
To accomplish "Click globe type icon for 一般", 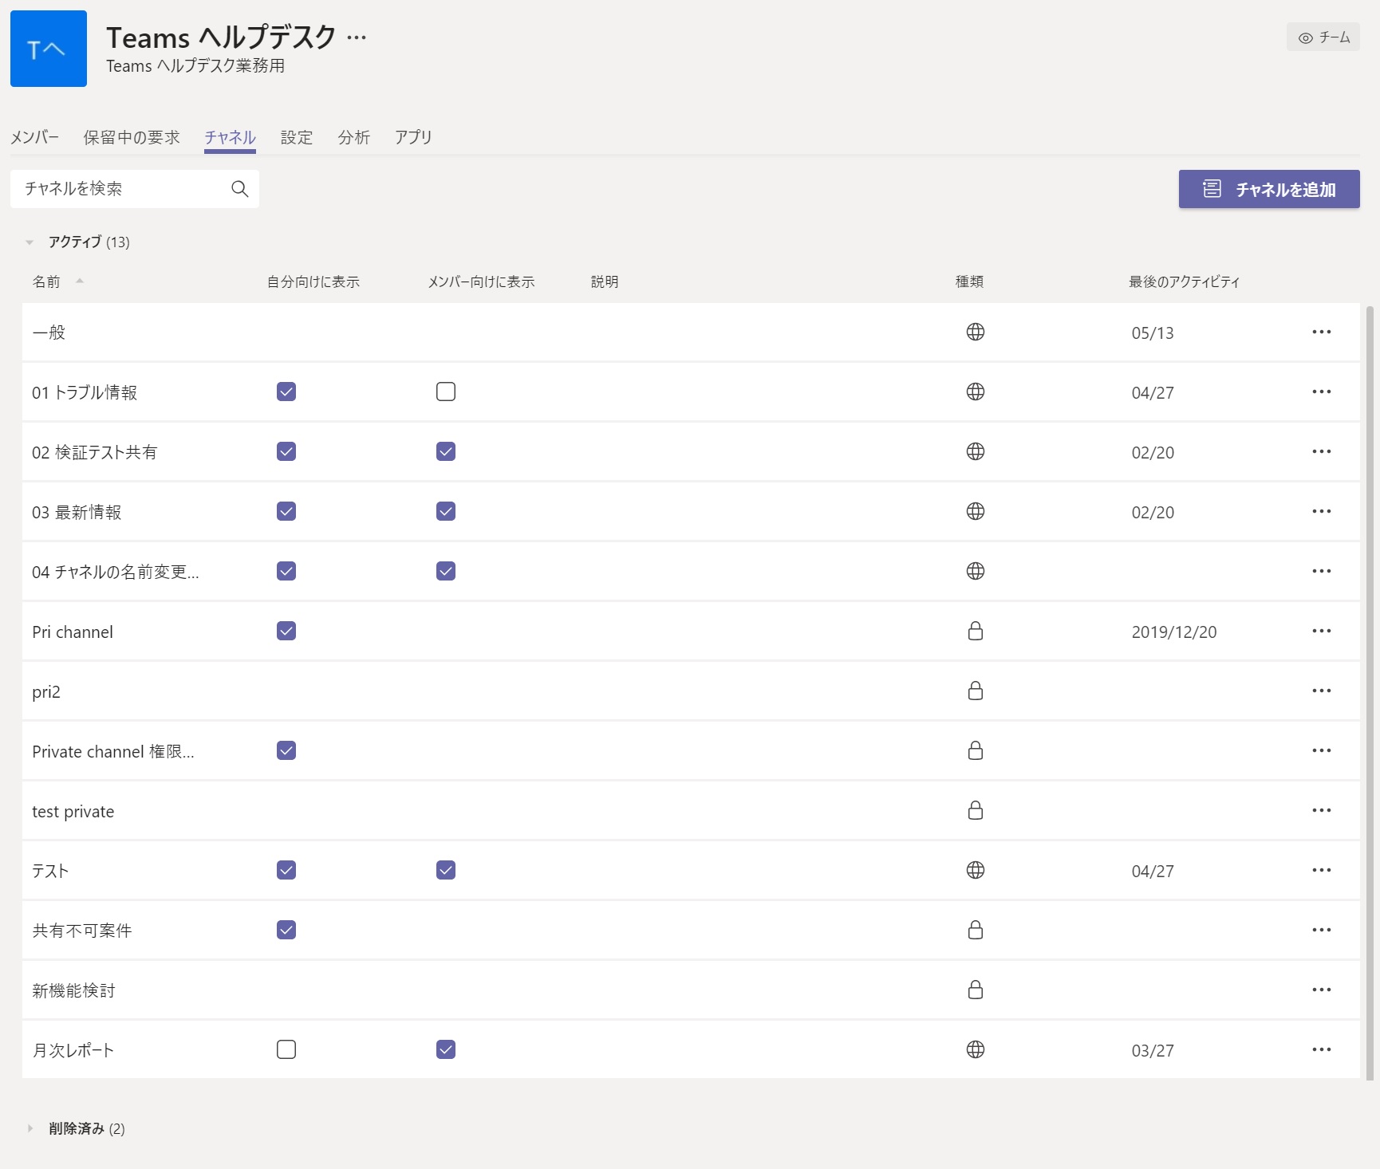I will pyautogui.click(x=975, y=332).
